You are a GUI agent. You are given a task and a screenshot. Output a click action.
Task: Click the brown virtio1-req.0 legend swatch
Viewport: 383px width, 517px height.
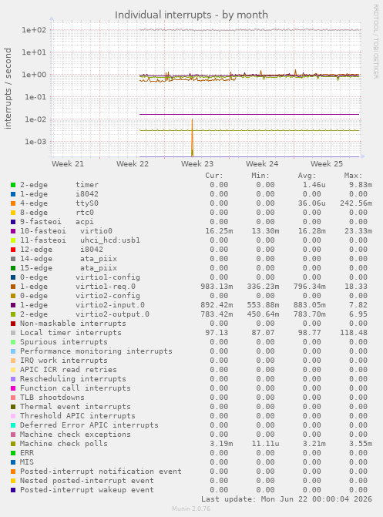point(13,287)
